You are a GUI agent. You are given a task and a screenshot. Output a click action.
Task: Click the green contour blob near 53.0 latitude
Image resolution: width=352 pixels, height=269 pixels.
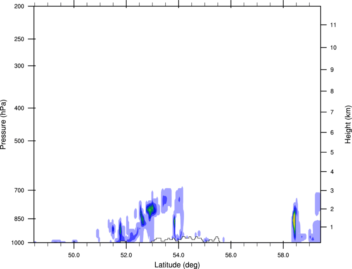tap(150, 209)
